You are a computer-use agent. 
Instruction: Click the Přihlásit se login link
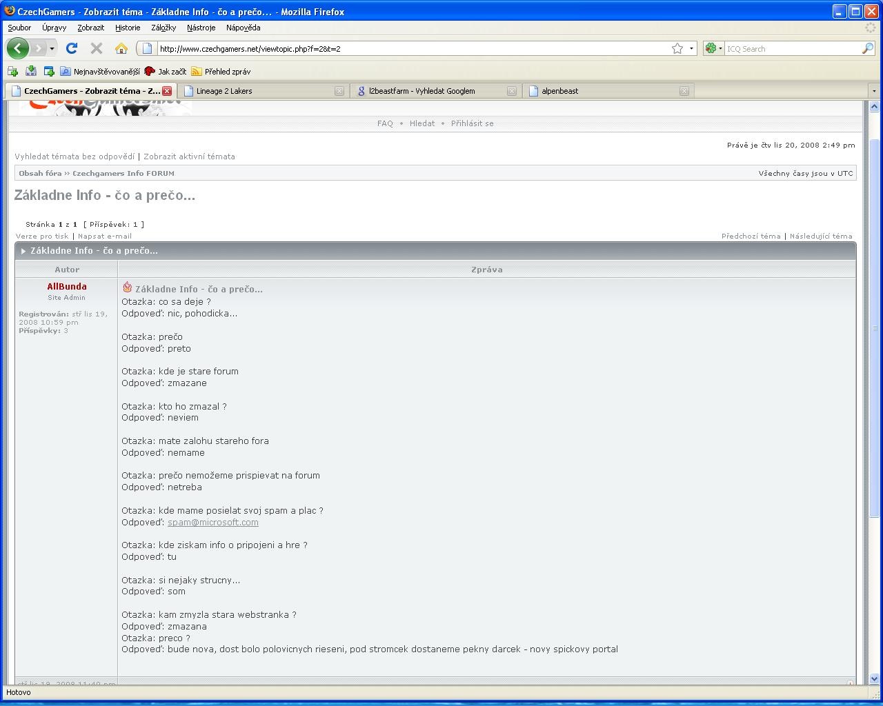pyautogui.click(x=473, y=123)
